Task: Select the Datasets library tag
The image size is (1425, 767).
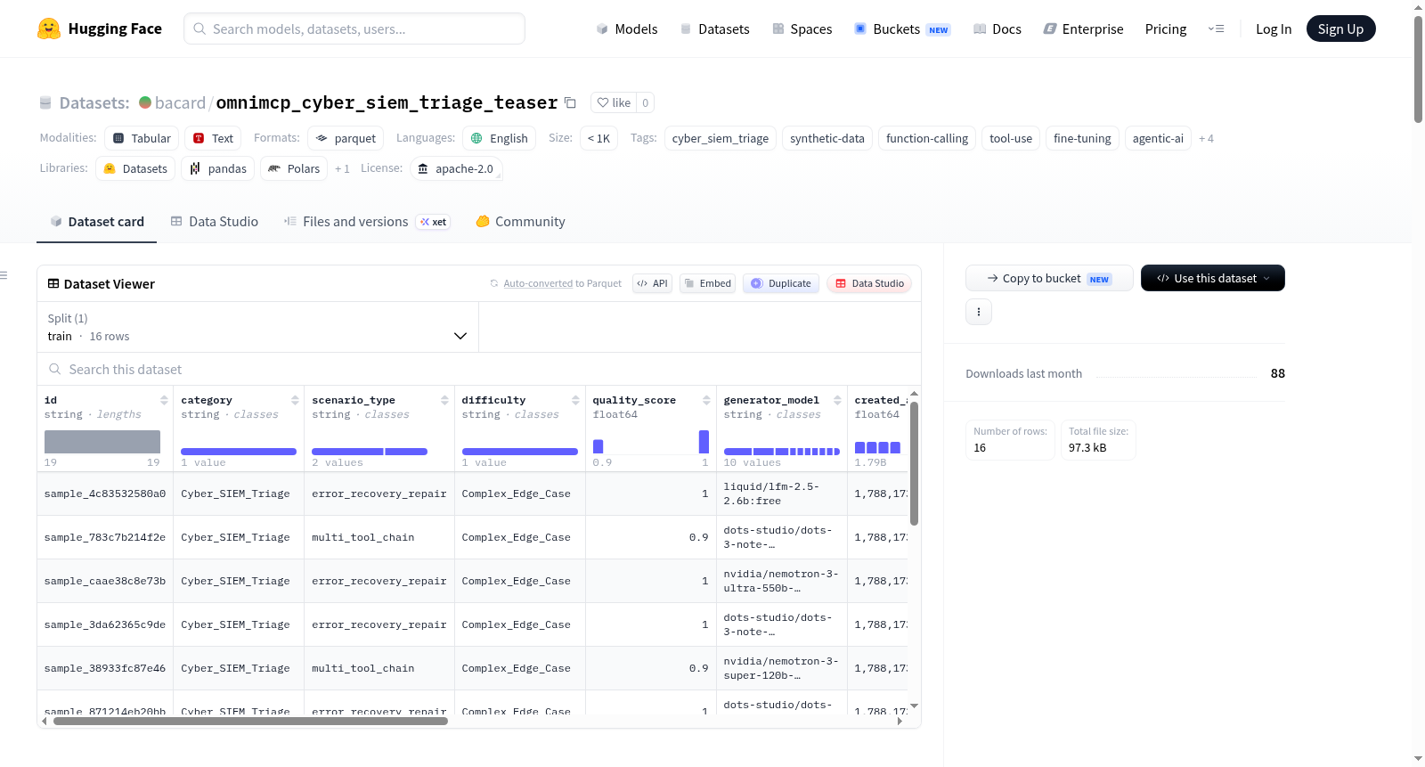Action: pos(135,168)
